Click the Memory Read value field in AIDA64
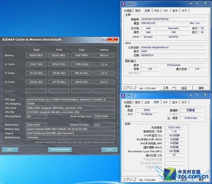The height and width of the screenshot is (184, 212). tap(36, 55)
